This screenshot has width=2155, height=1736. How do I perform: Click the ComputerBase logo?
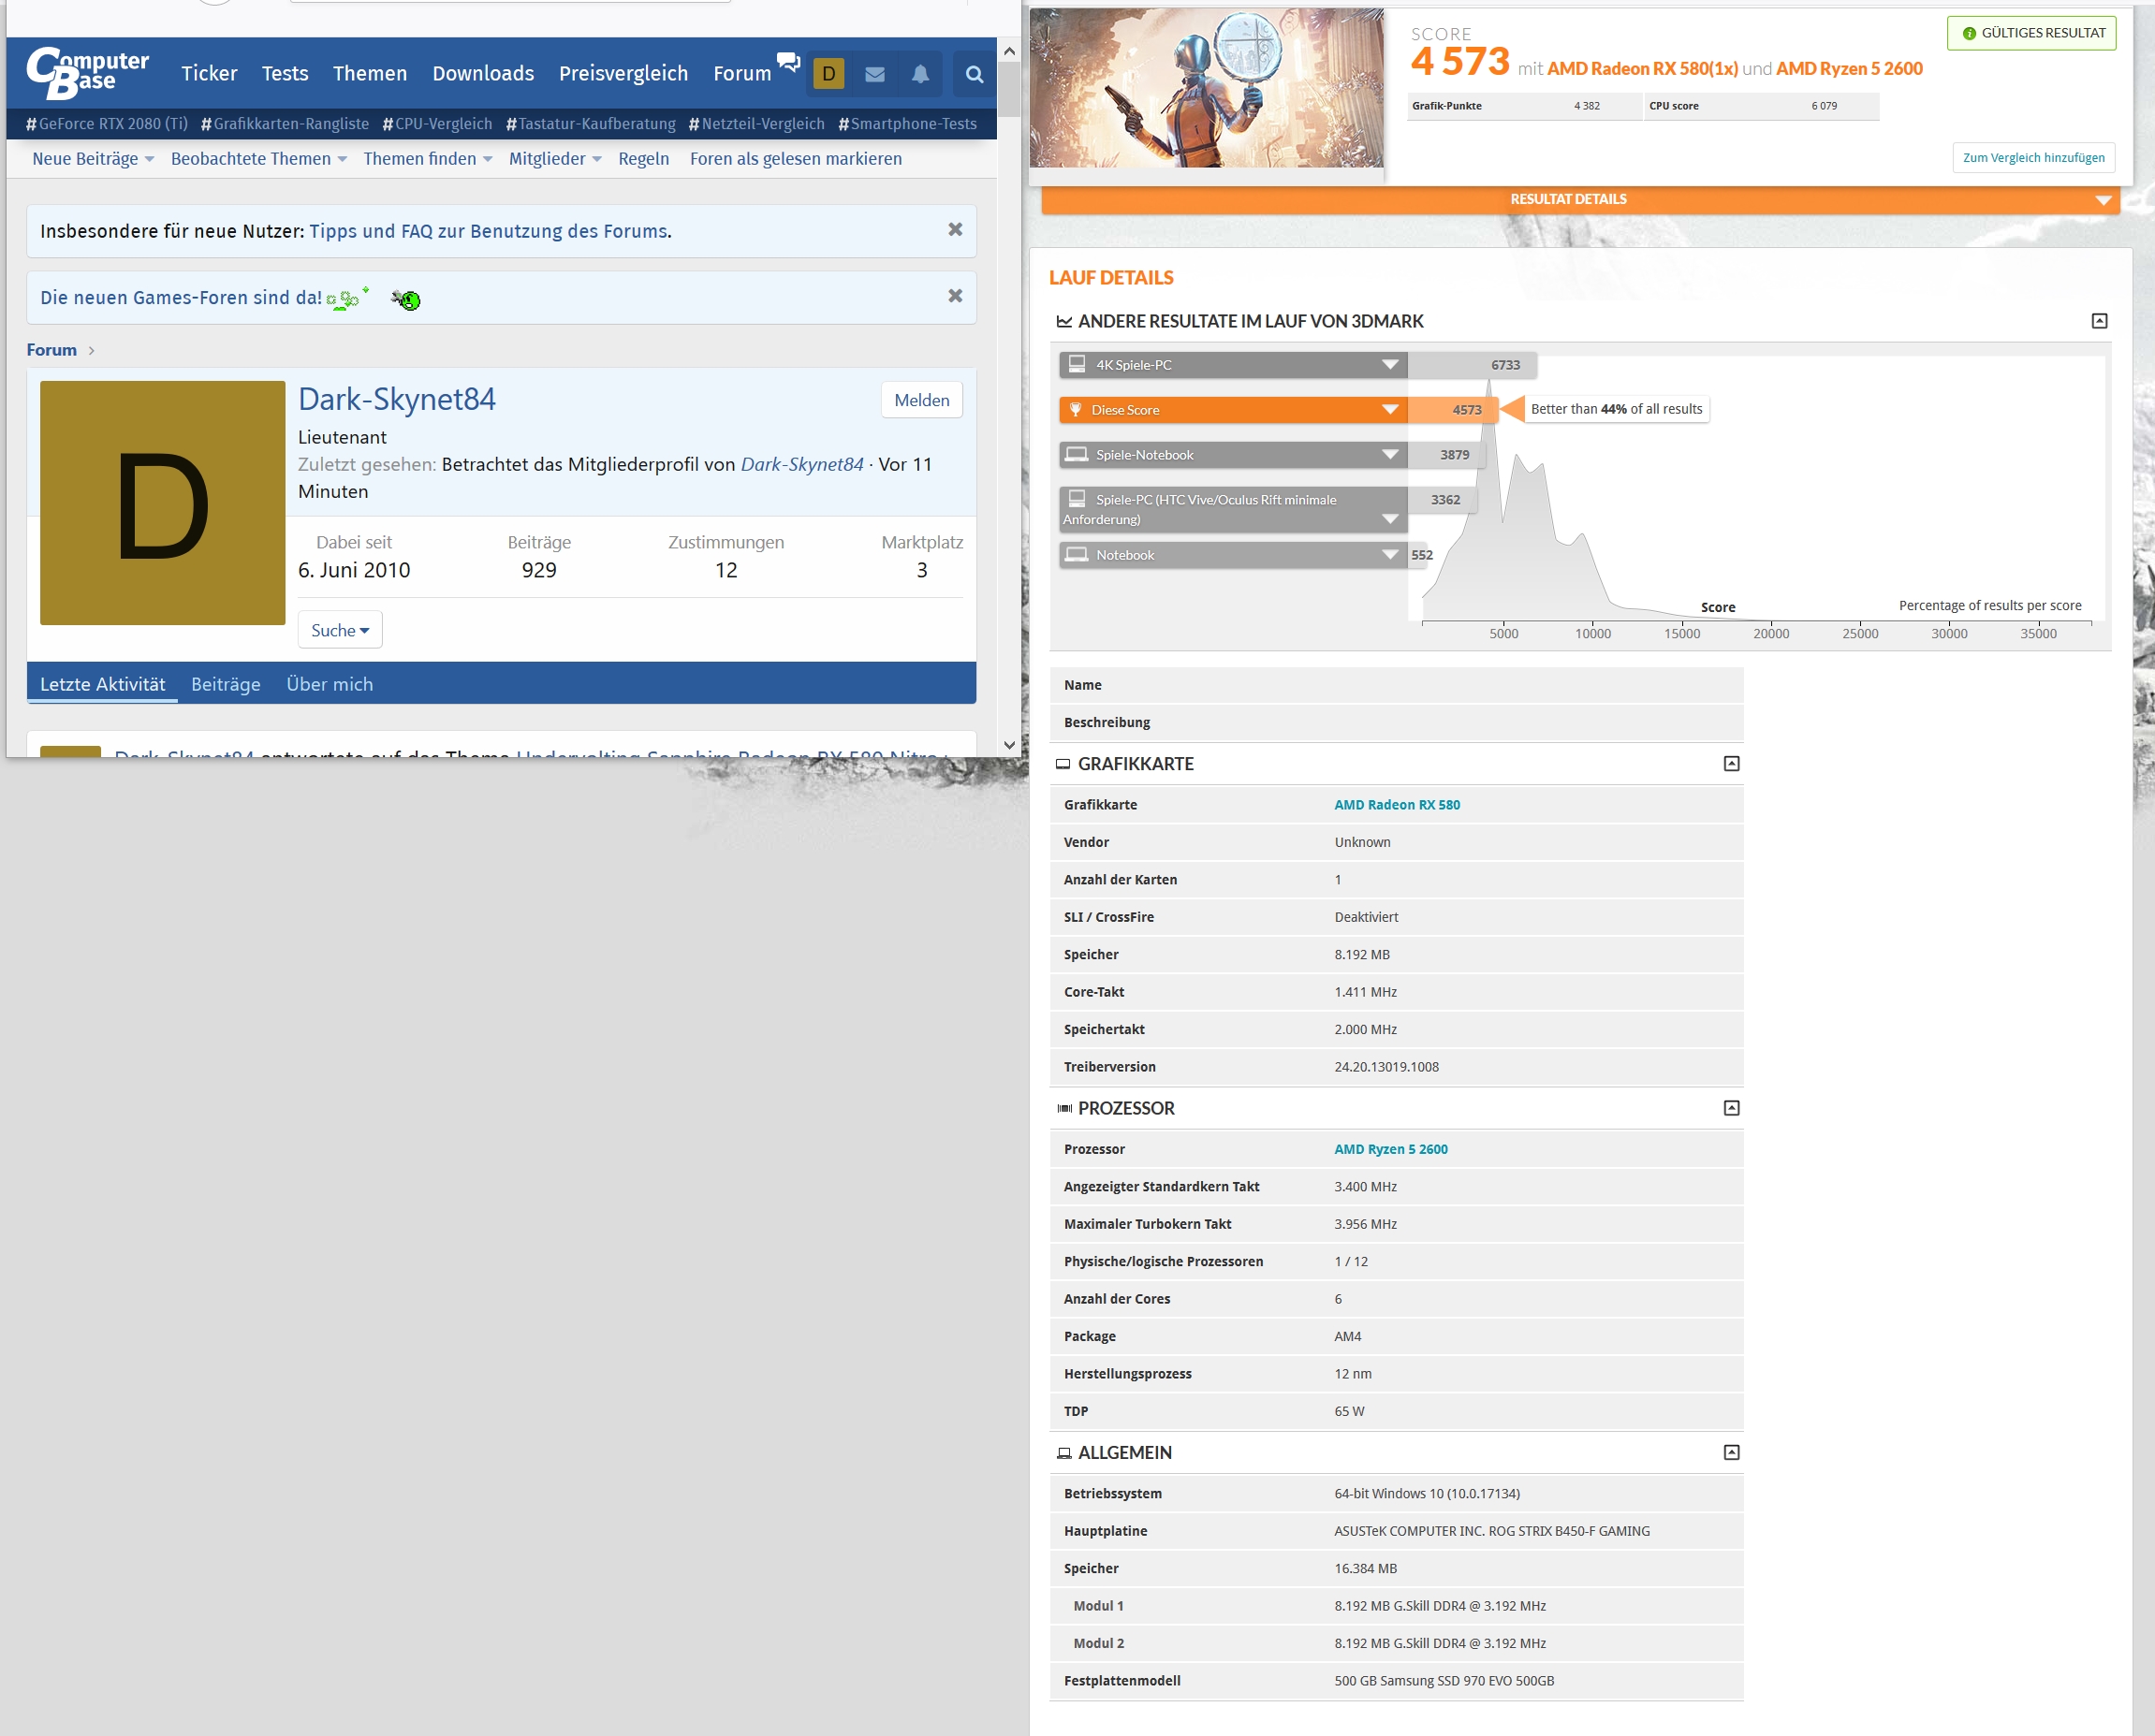click(x=88, y=72)
